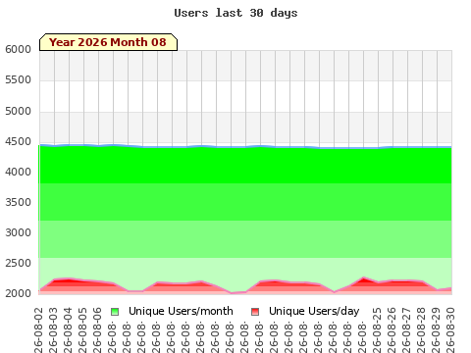Click the 3500 y-axis label
The width and height of the screenshot is (471, 353).
(x=18, y=202)
